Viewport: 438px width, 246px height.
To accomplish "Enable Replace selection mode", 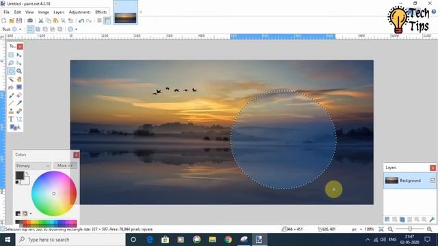I will pyautogui.click(x=30, y=29).
